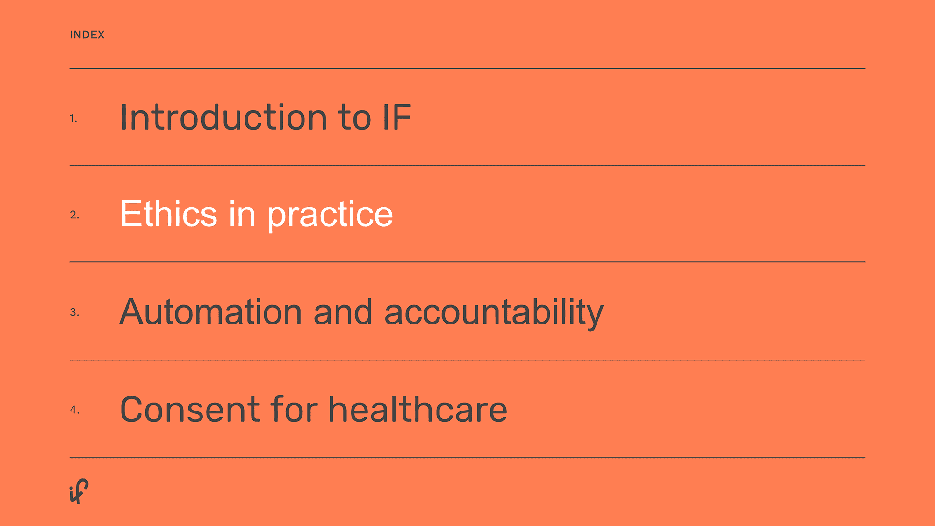The width and height of the screenshot is (935, 526).
Task: Select the divider beneath Automation and accountability
Action: [x=467, y=360]
